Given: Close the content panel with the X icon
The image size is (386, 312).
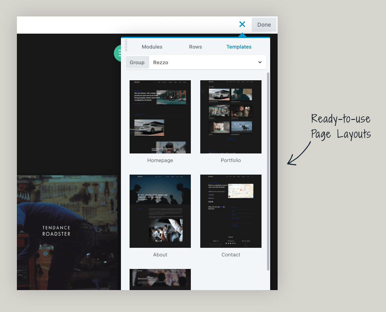Looking at the screenshot, I should tap(242, 24).
